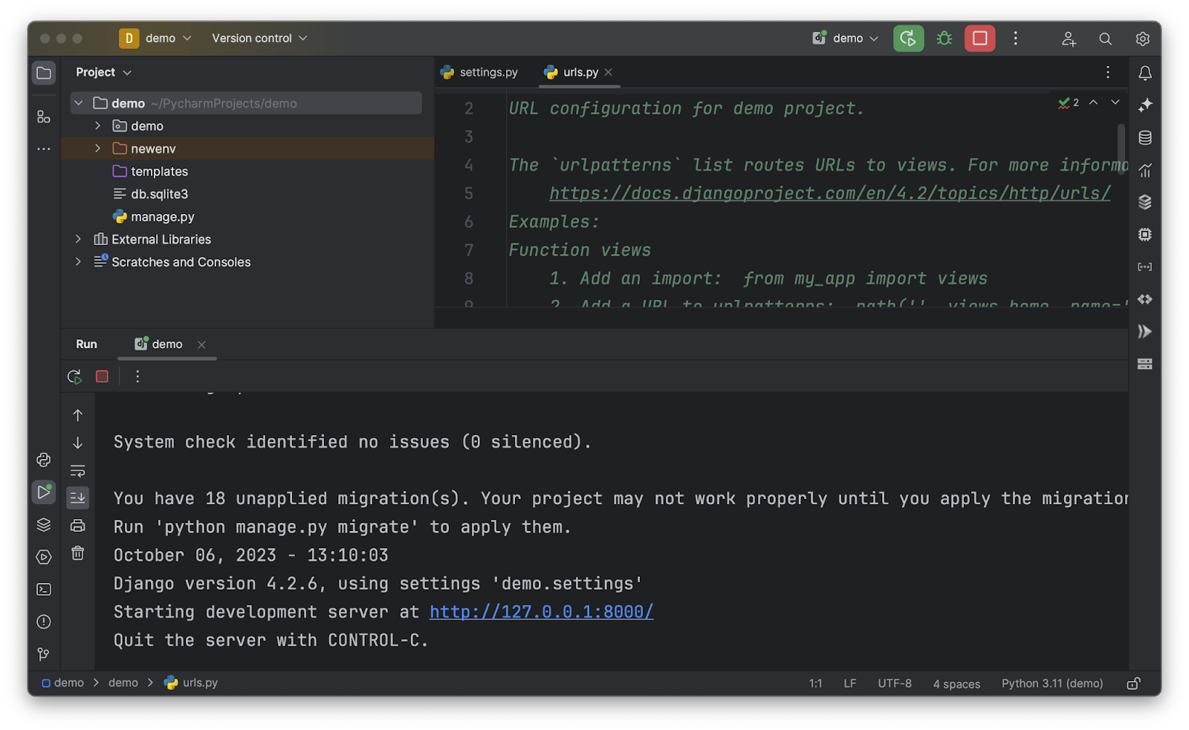Screen dimensions: 1189x730
Task: Open the djangoproject docs URL link
Action: coord(830,193)
